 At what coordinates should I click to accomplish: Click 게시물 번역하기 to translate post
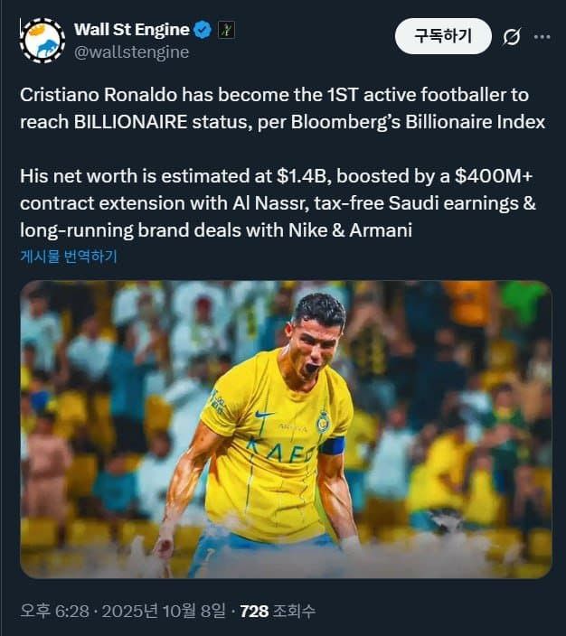[x=69, y=257]
